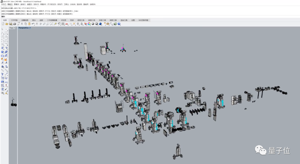Switch to the 设置视图 toolbar tab
300x164 pixels.
click(25, 20)
